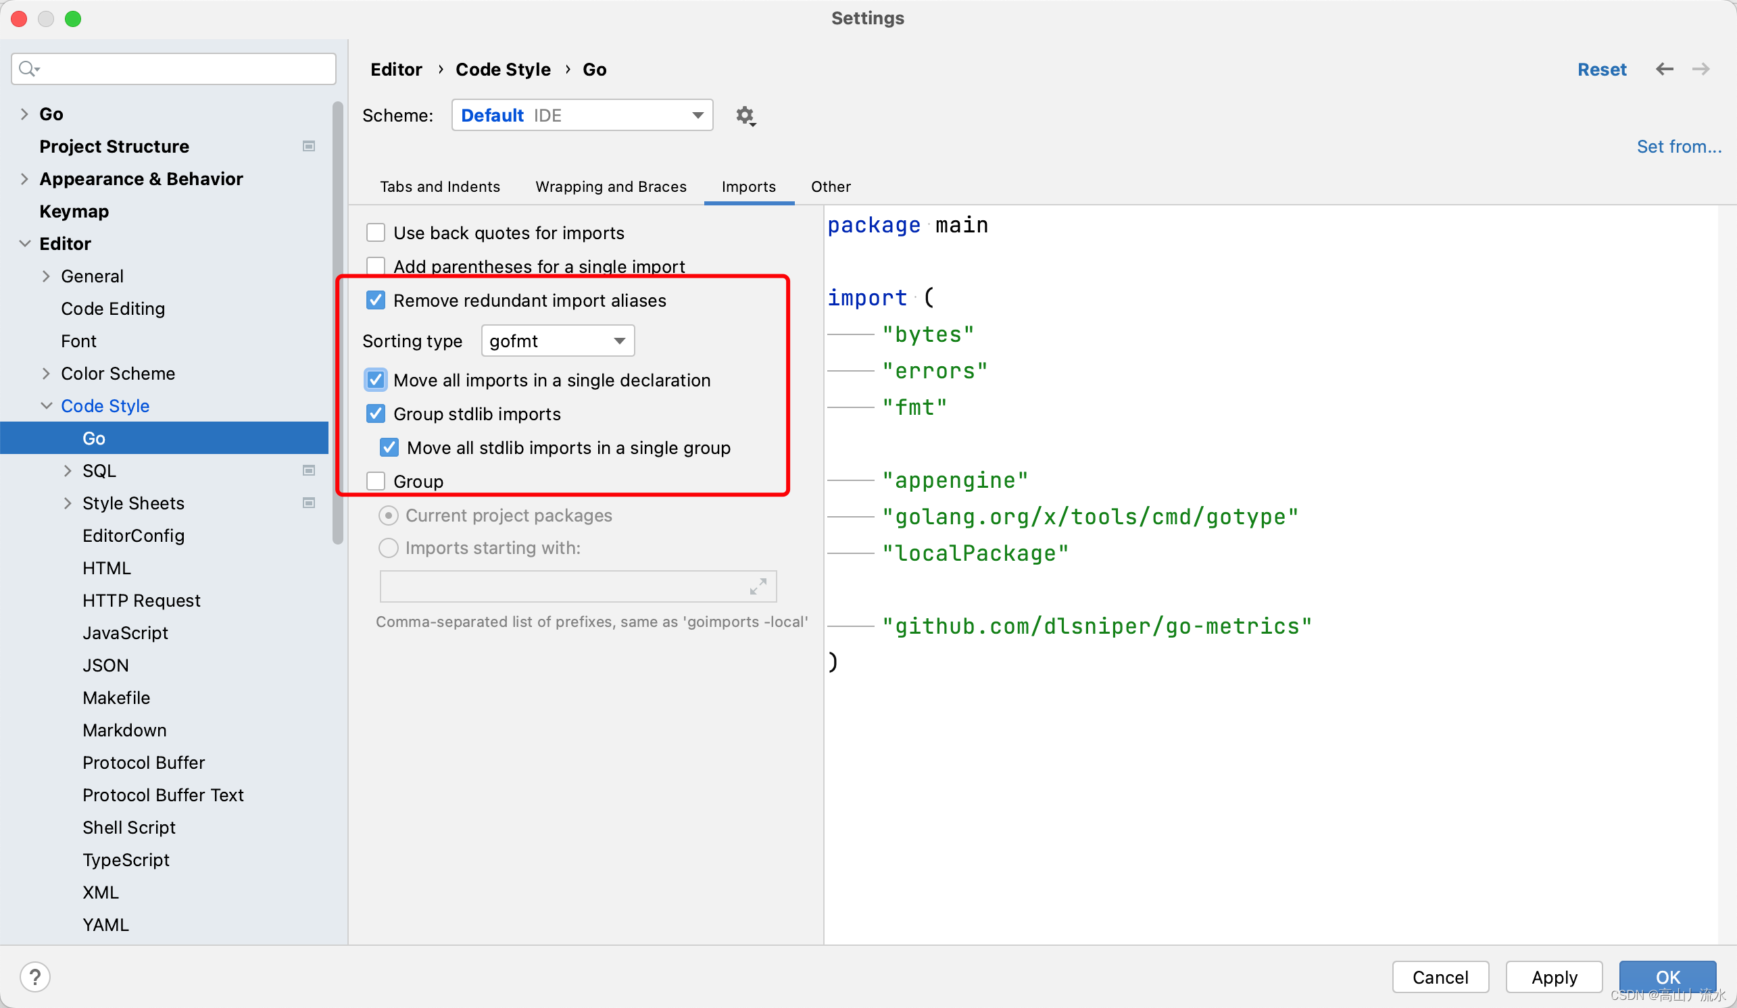Viewport: 1737px width, 1008px height.
Task: Click the SQL project-level settings icon
Action: 309,471
